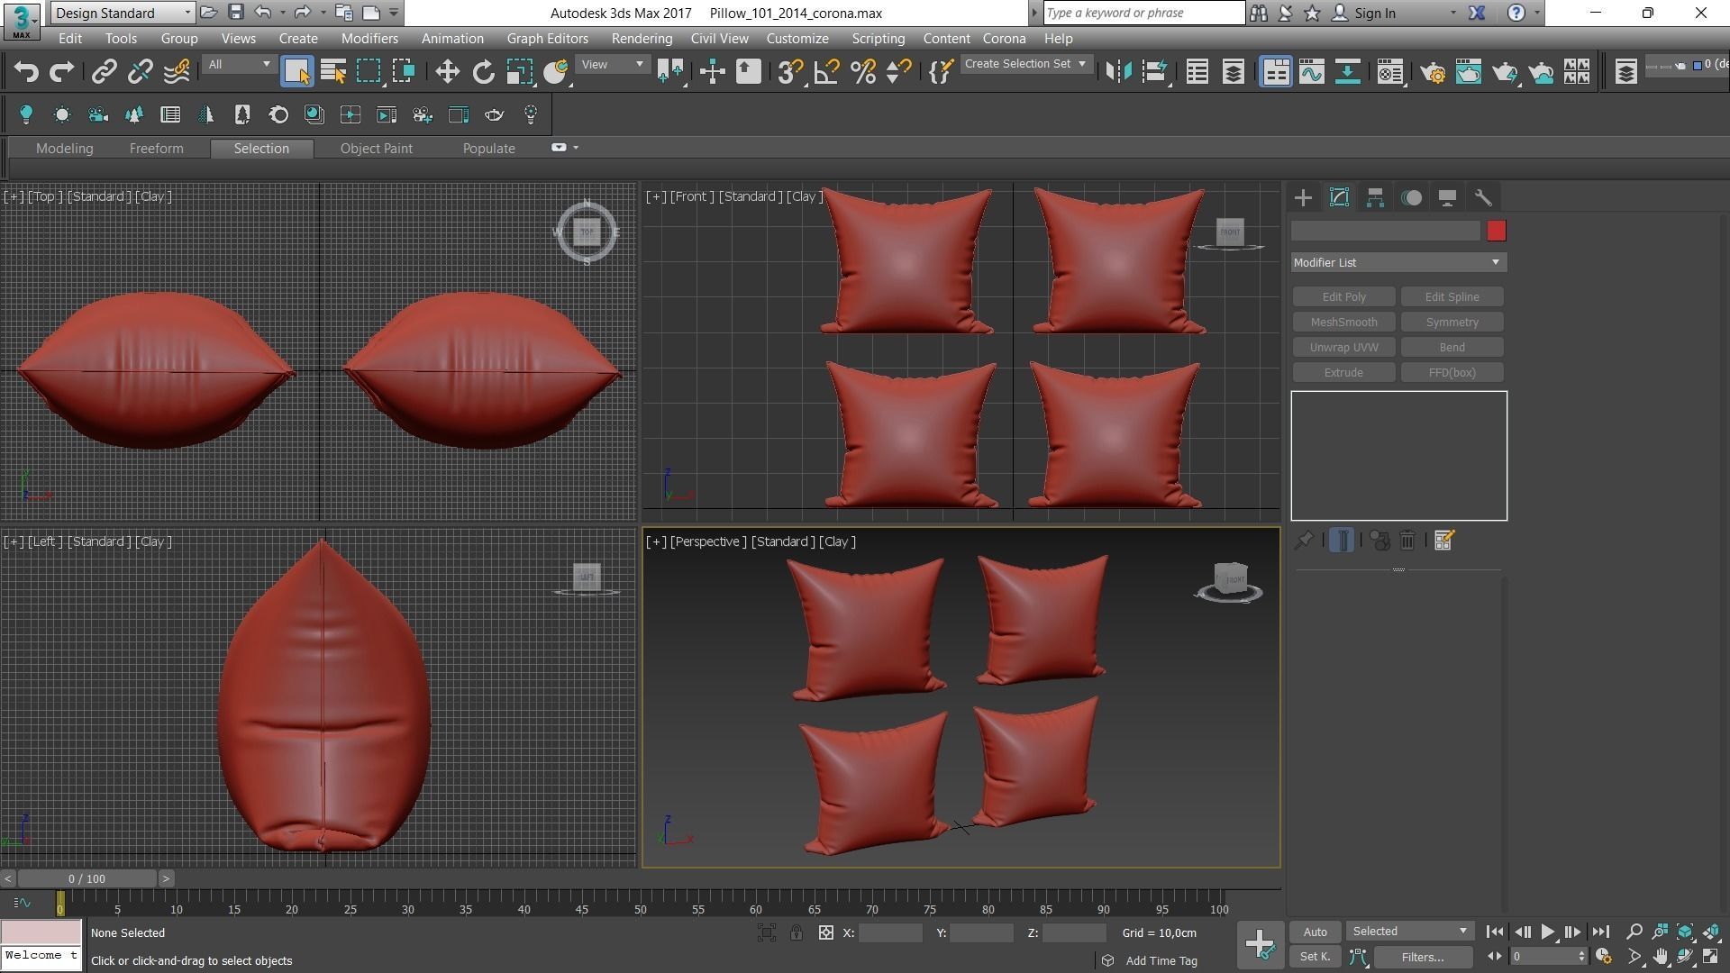1730x973 pixels.
Task: Open the selection filter All dropdown
Action: click(239, 64)
